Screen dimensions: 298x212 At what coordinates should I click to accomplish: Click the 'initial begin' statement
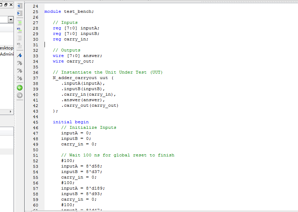pos(71,122)
